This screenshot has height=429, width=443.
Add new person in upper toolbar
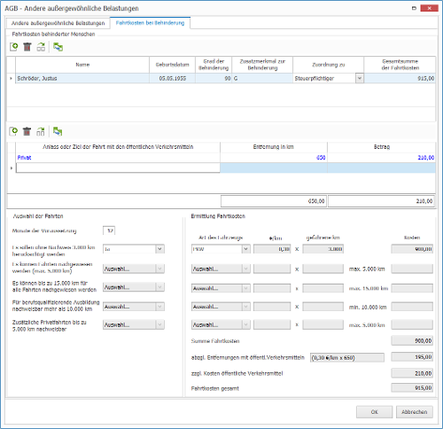click(13, 47)
